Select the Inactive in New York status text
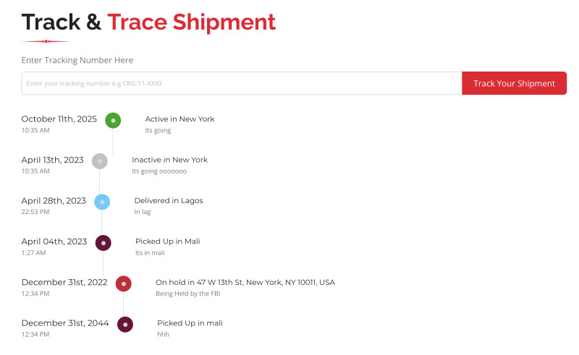This screenshot has width=579, height=355. point(169,160)
